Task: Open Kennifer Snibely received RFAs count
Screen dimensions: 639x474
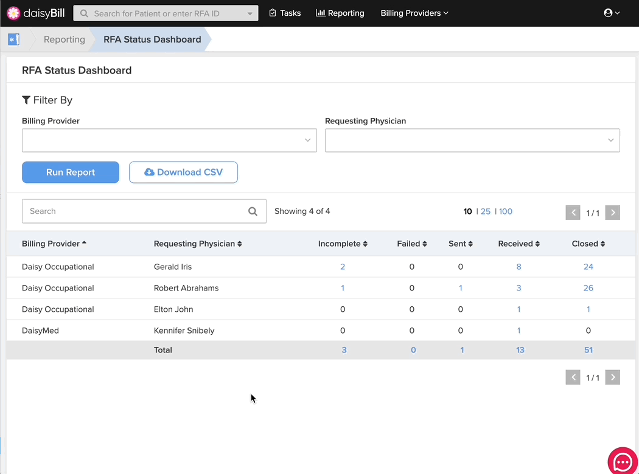Action: pos(519,331)
